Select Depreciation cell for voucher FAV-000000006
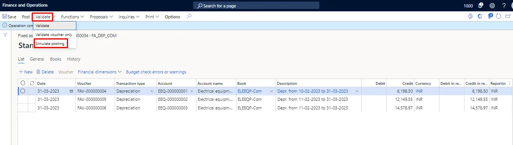 128,107
